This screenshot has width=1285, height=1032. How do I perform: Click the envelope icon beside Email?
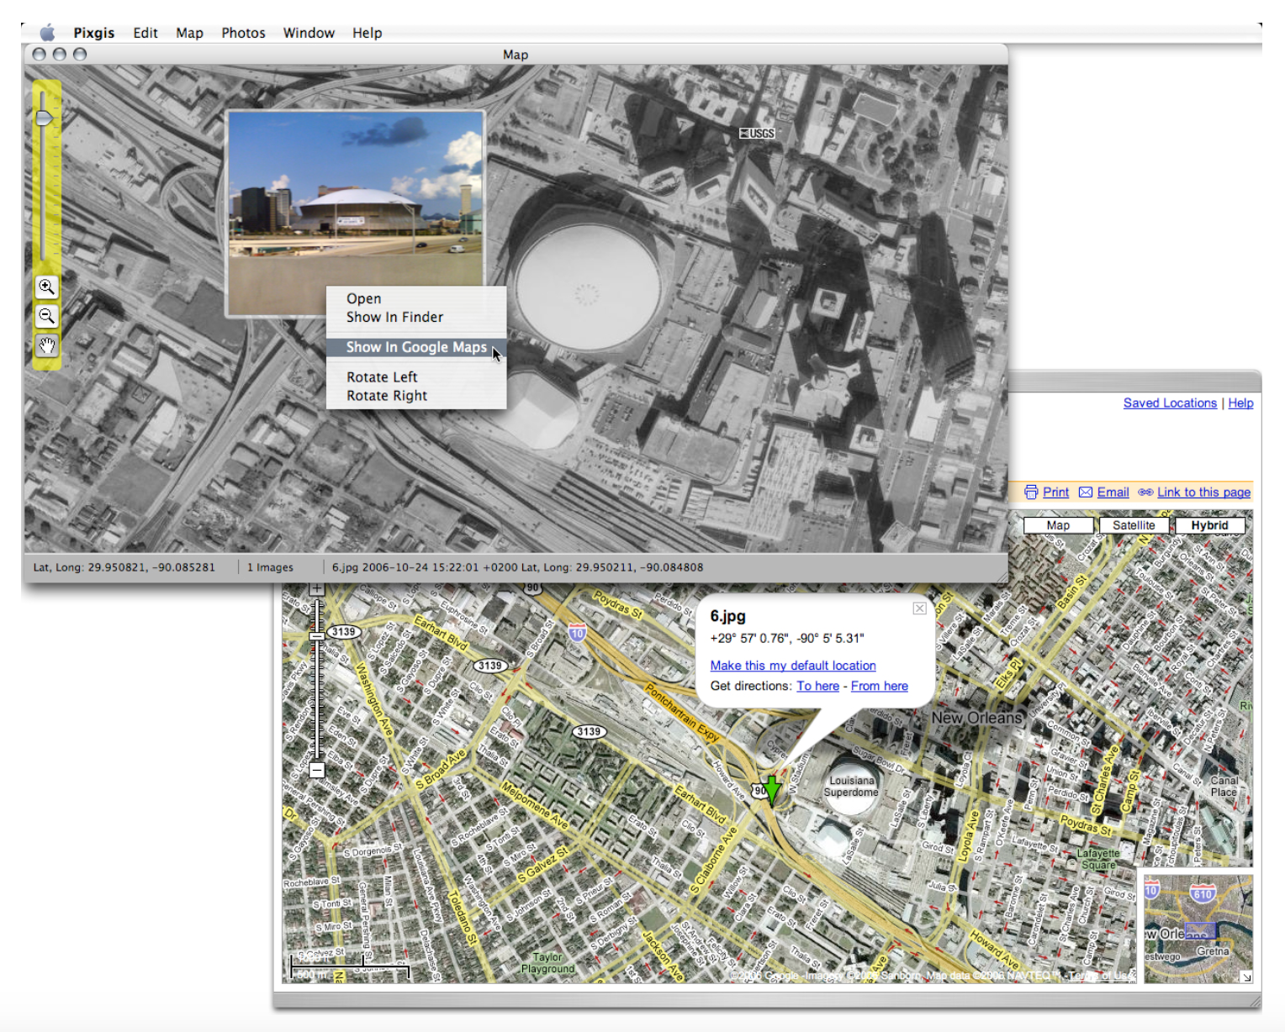(1086, 492)
